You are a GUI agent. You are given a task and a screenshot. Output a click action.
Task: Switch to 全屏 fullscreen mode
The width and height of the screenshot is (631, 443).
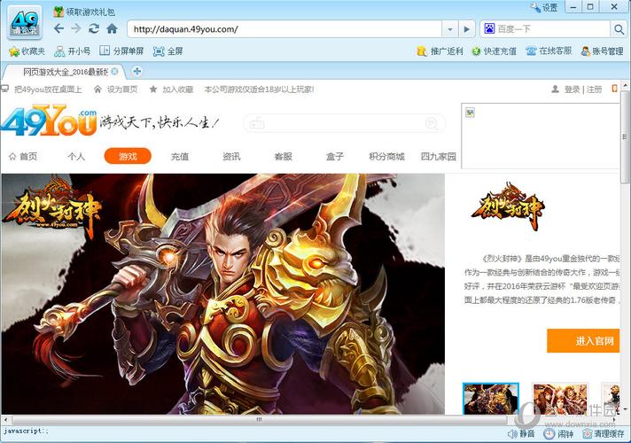[159, 51]
